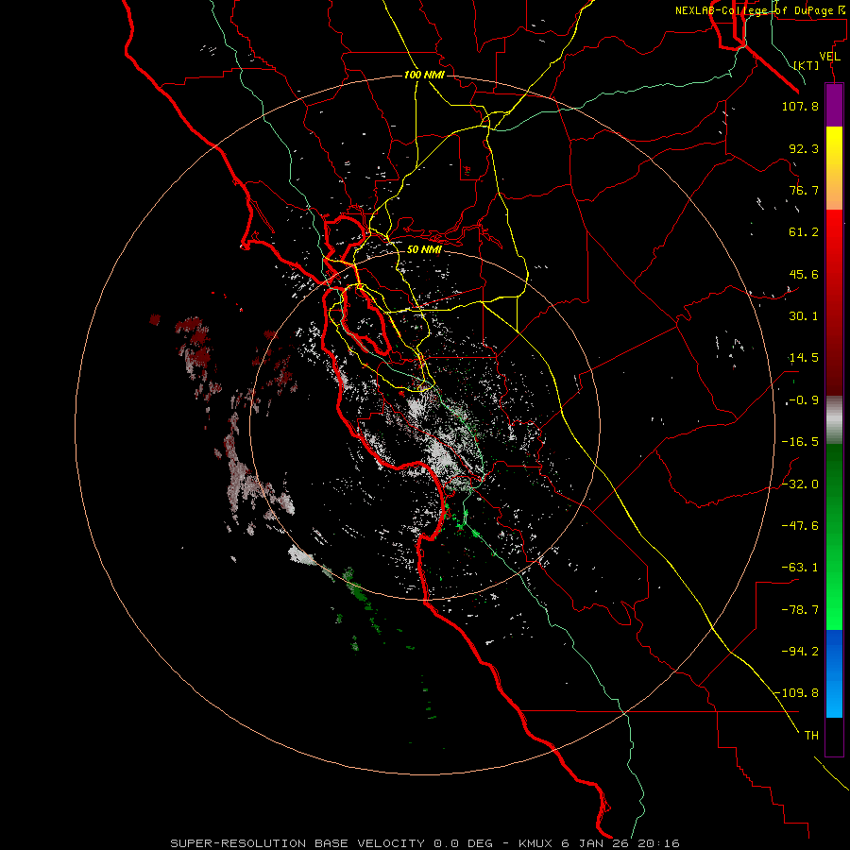Click the bright green color bar segment
This screenshot has height=850, width=850.
[834, 536]
